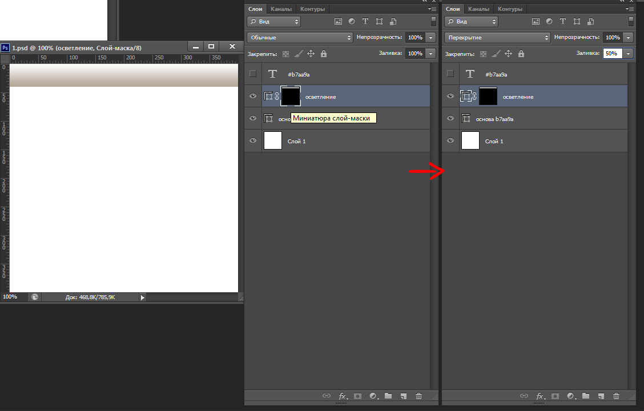This screenshot has height=411, width=644.
Task: Open panel menu of Обычные-mode Layers panel
Action: (x=432, y=9)
